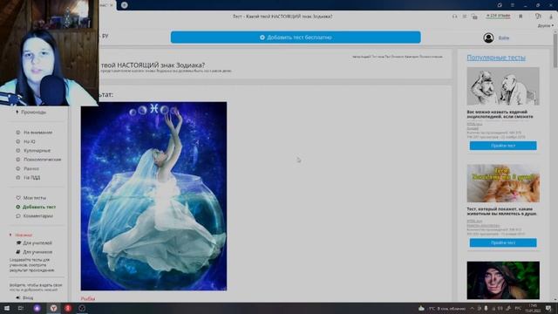Open Task View on the taskbar
The image size is (558, 314).
21,308
